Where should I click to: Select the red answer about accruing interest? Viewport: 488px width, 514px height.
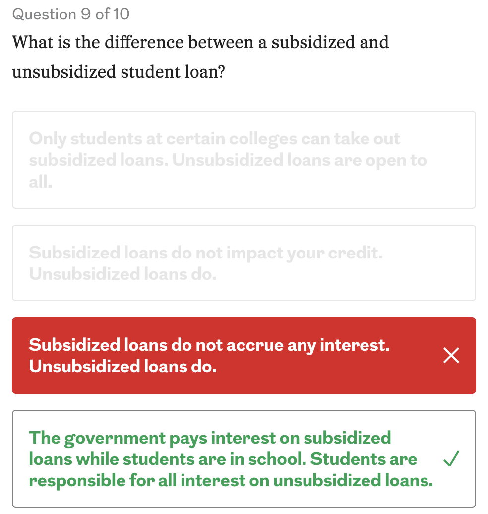(244, 355)
